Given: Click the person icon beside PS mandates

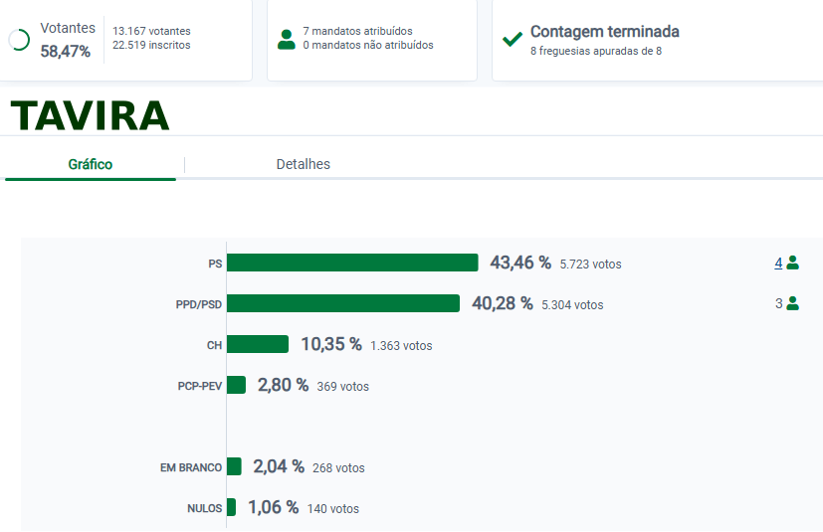Looking at the screenshot, I should click(x=793, y=264).
